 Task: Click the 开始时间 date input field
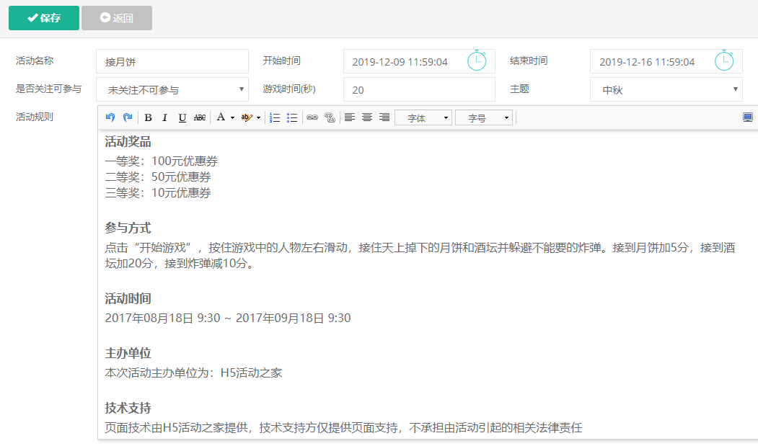coord(419,61)
